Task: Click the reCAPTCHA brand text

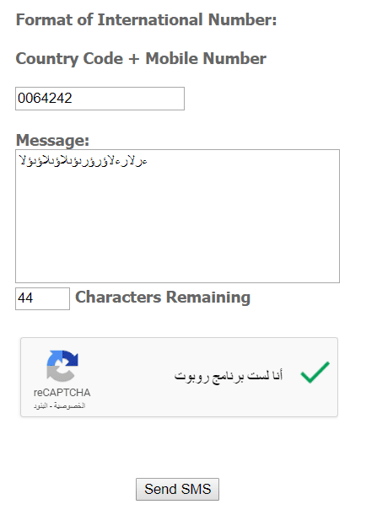Action: [x=62, y=393]
